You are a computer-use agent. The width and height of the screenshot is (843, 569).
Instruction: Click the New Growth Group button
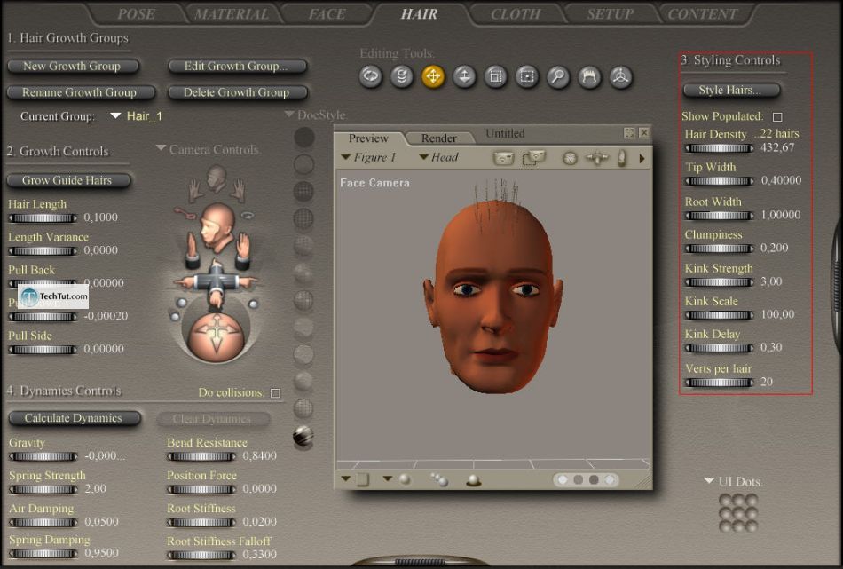click(x=73, y=67)
